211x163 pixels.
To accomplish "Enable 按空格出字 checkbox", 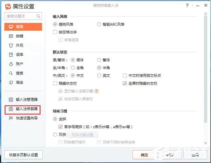I will tap(55, 32).
